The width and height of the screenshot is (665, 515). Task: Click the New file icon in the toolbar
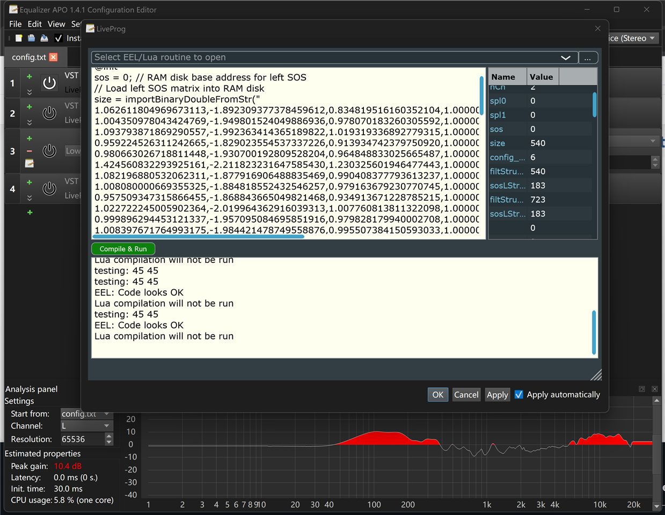coord(19,38)
